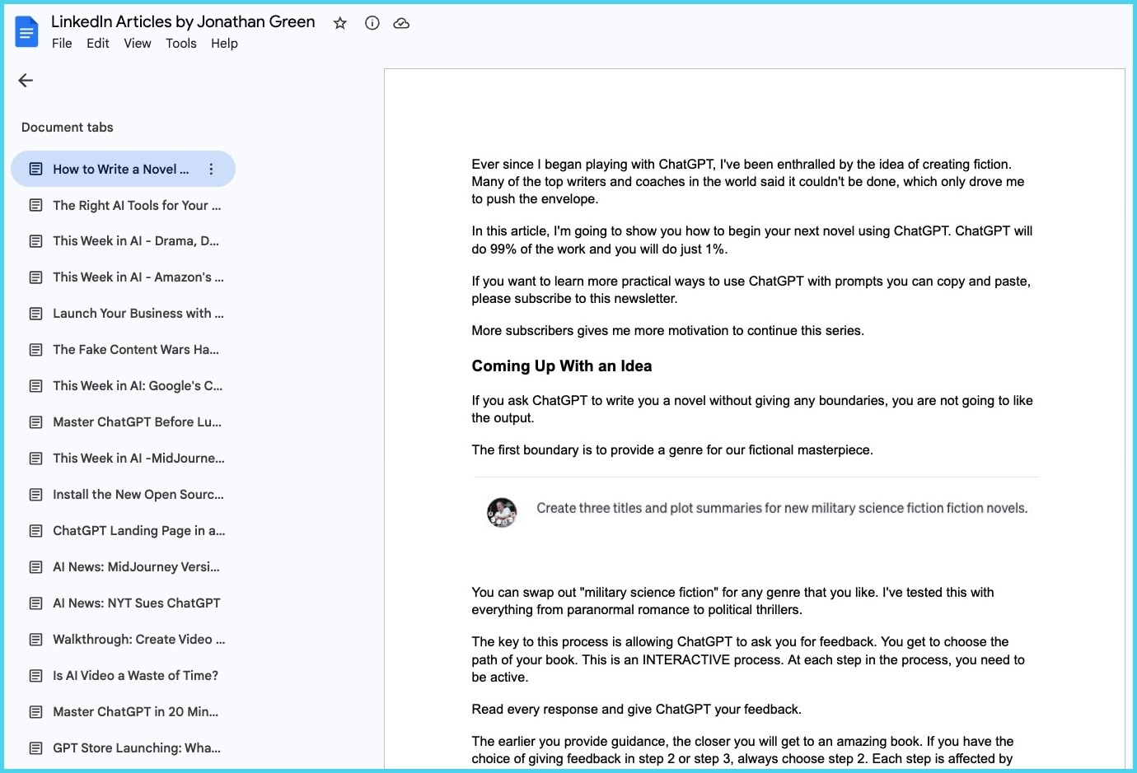Check save status via the cloud icon
This screenshot has width=1137, height=773.
(401, 23)
